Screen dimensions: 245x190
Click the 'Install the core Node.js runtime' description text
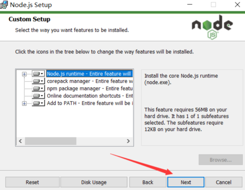tap(181, 79)
